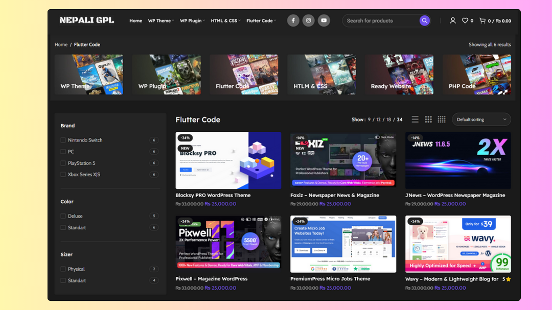Switch to list view layout

(415, 120)
